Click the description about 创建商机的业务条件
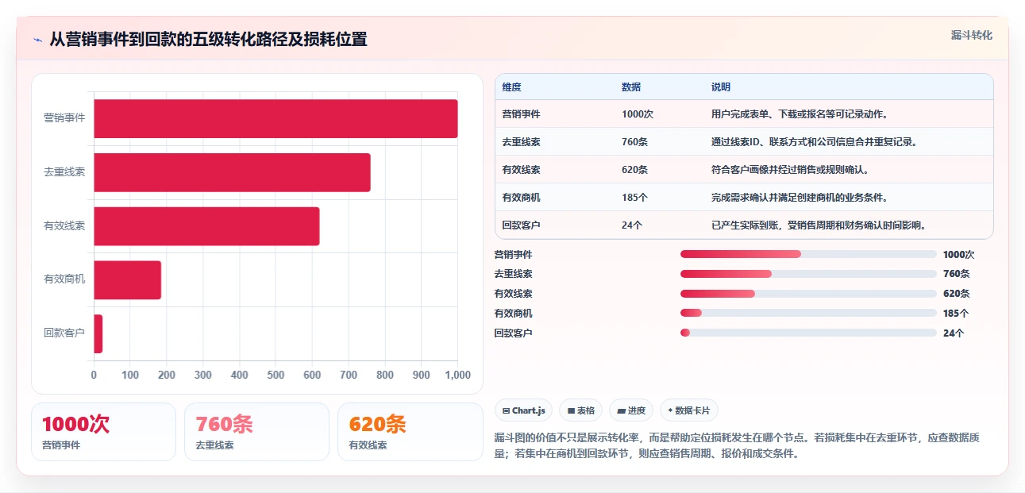The height and width of the screenshot is (493, 1025). click(800, 198)
